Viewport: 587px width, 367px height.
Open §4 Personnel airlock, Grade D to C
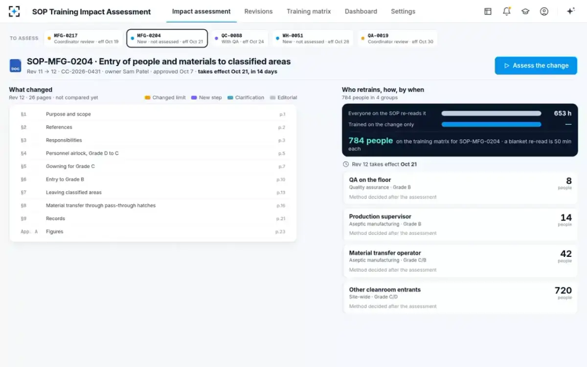[x=153, y=153]
